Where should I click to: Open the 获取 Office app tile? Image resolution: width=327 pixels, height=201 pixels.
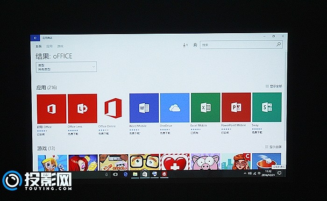coord(51,109)
